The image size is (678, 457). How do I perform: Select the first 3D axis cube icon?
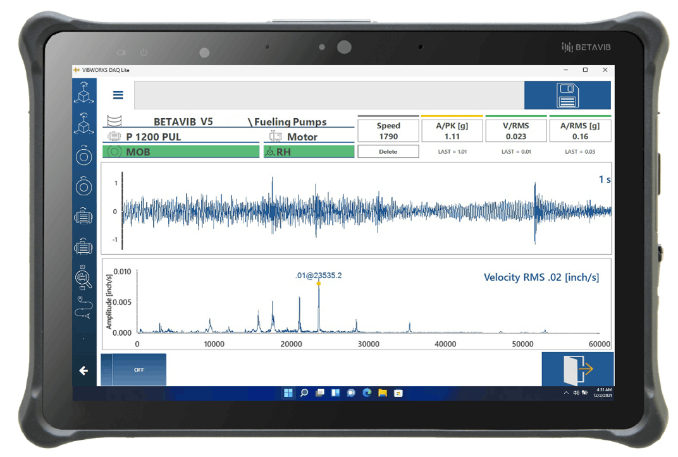(84, 94)
